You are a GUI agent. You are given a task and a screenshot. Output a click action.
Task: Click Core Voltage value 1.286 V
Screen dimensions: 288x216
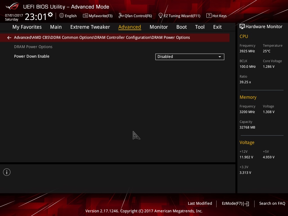click(269, 67)
